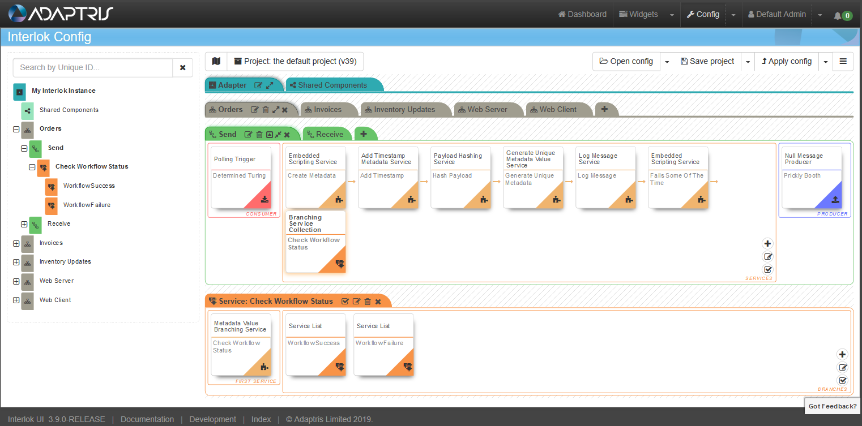
Task: Add a new channel tab
Action: [x=604, y=109]
